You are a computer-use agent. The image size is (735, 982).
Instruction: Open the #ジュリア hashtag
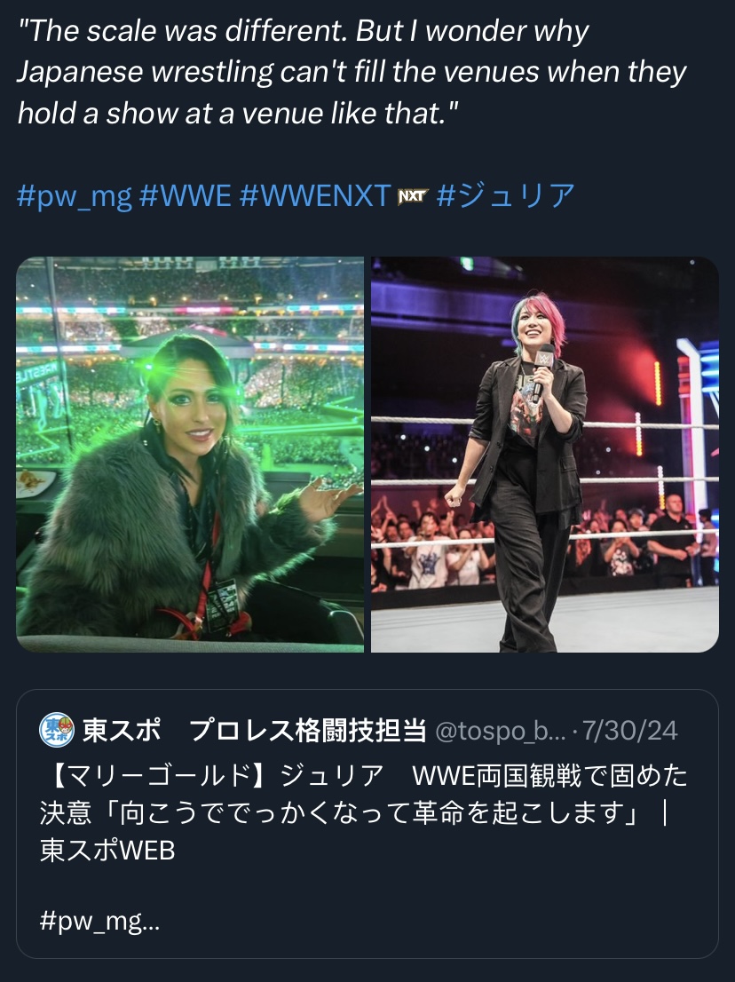[506, 196]
